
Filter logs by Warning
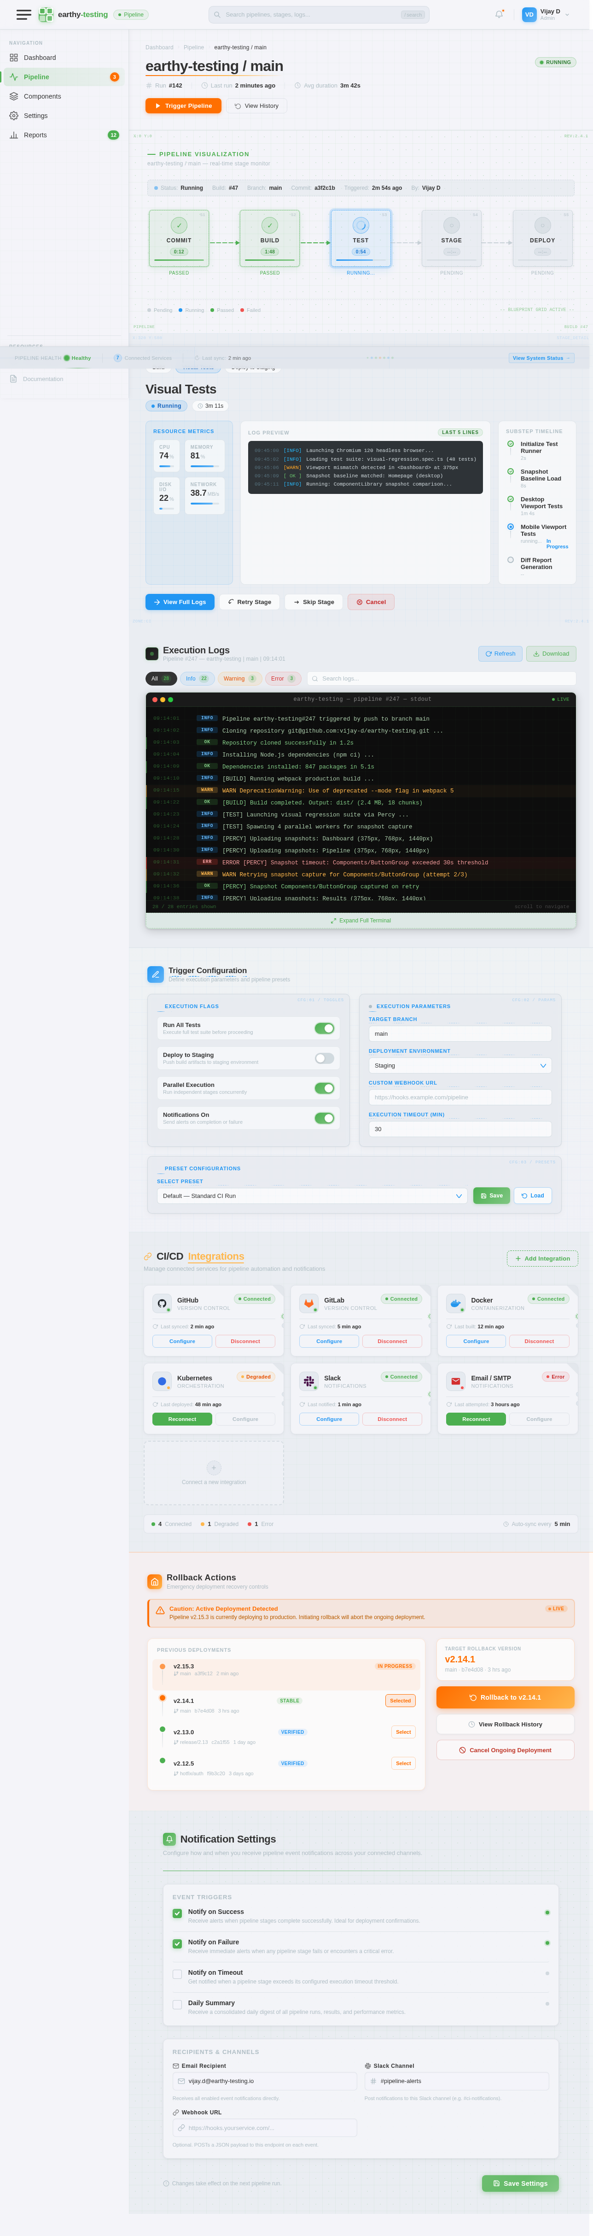tap(239, 679)
